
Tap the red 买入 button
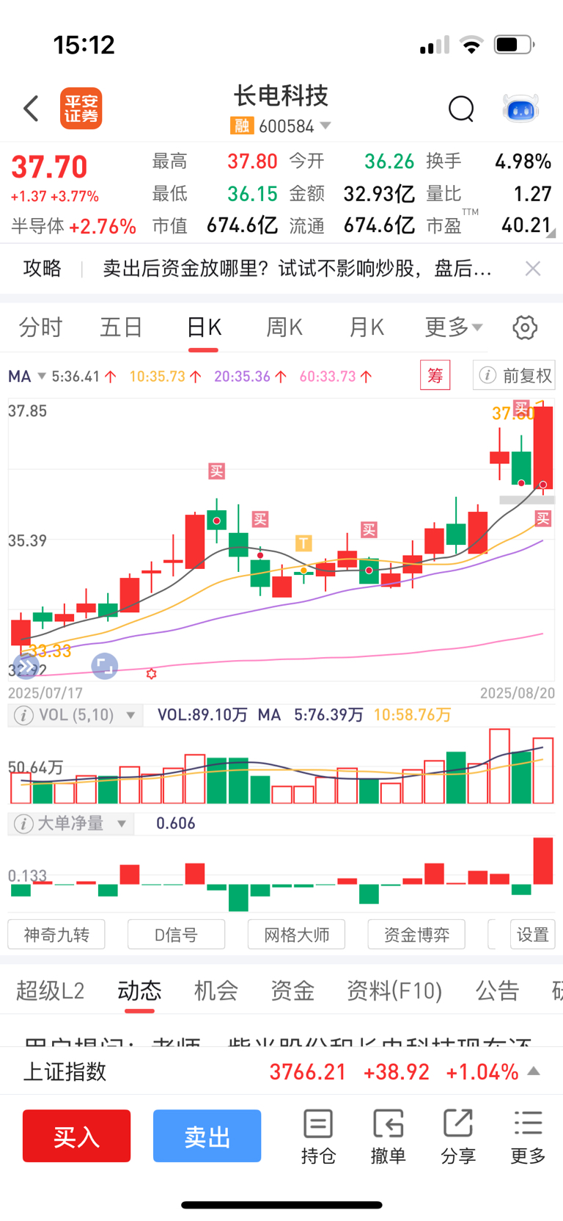[x=76, y=1136]
